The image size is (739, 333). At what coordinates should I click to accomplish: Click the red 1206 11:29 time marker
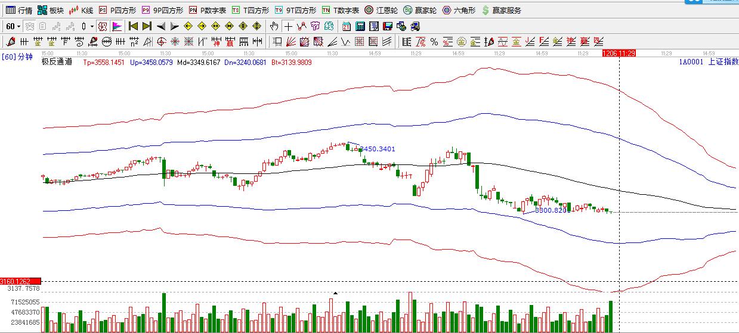tap(619, 53)
